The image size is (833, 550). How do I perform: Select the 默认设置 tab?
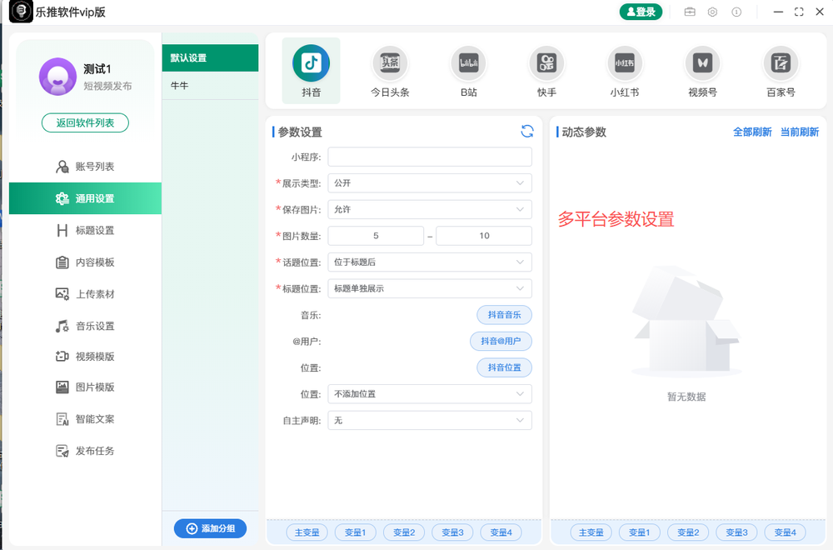coord(210,59)
